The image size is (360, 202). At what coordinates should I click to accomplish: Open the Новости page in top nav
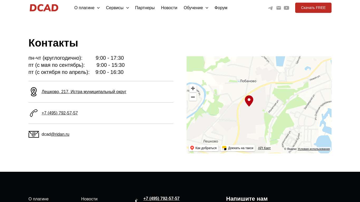[169, 8]
